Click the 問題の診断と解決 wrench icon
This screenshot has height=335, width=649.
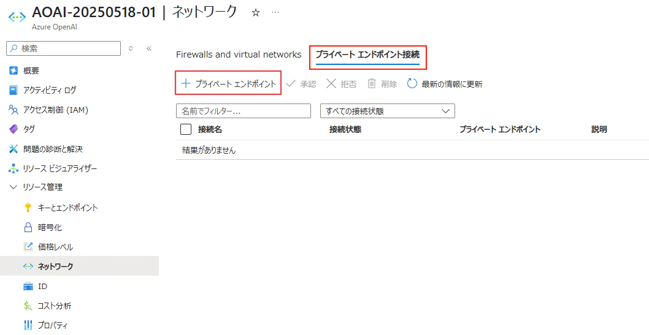click(x=13, y=149)
